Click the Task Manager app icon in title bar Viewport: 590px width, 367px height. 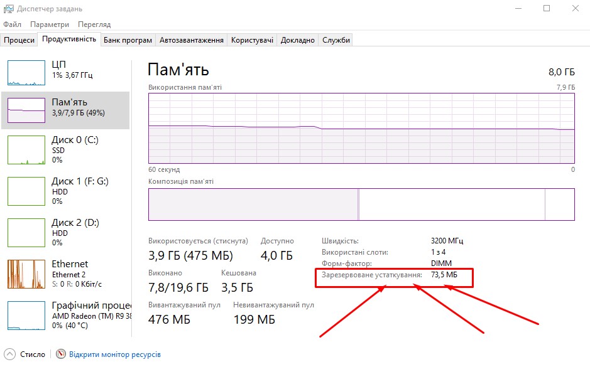pos(9,9)
